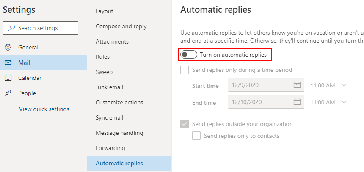The width and height of the screenshot is (364, 172).
Task: Click the Search settings input field
Action: click(x=40, y=28)
